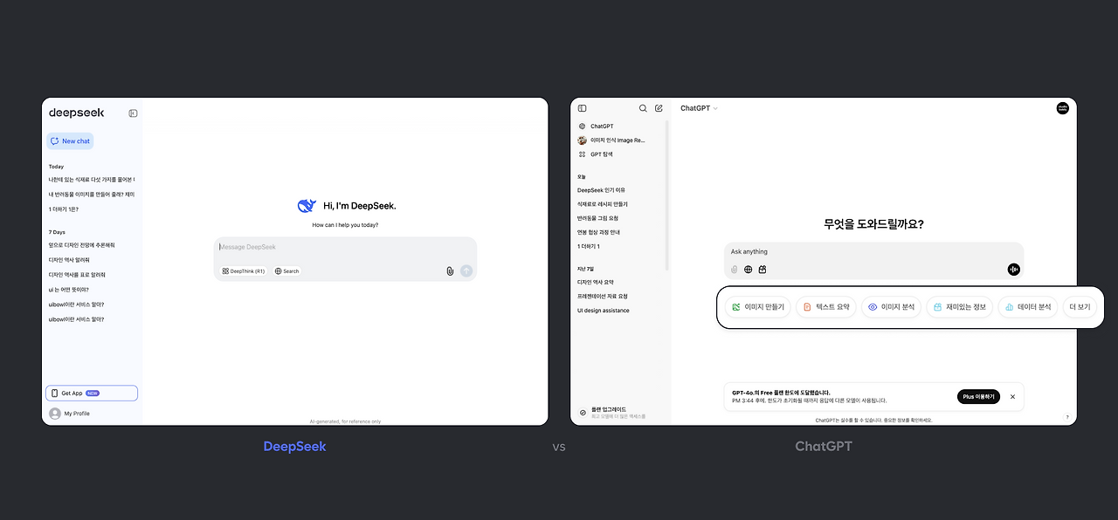
Task: Open DeepSeek chat 'ui 는 어떤 뜻이야?'
Action: (69, 290)
